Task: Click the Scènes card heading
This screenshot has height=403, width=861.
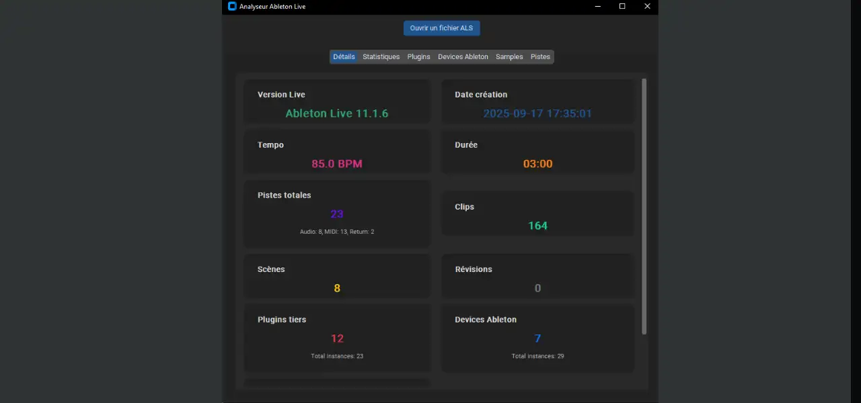Action: [x=271, y=269]
